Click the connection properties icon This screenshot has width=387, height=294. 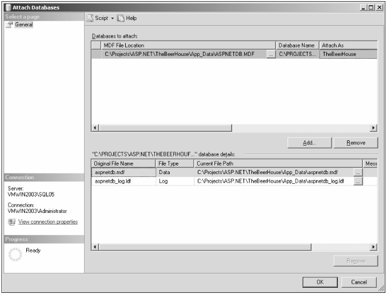(x=11, y=221)
